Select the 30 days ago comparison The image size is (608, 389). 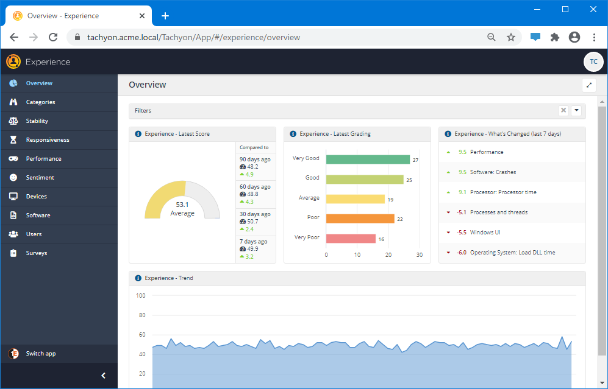tap(256, 222)
